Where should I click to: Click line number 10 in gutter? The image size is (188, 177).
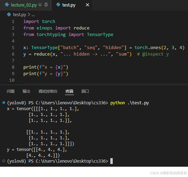[12, 80]
